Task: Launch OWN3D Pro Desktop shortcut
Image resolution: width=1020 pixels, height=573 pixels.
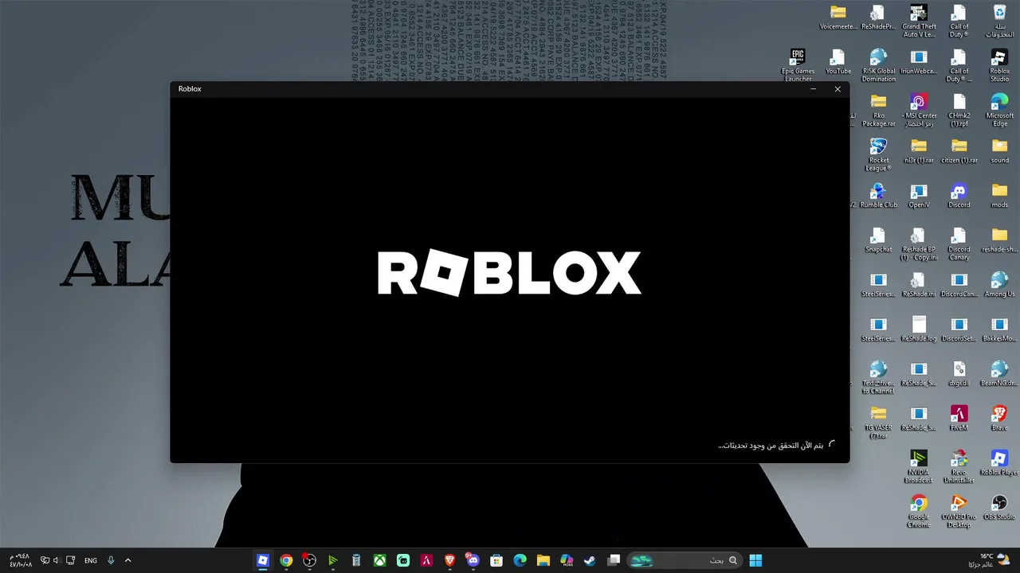Action: point(959,512)
